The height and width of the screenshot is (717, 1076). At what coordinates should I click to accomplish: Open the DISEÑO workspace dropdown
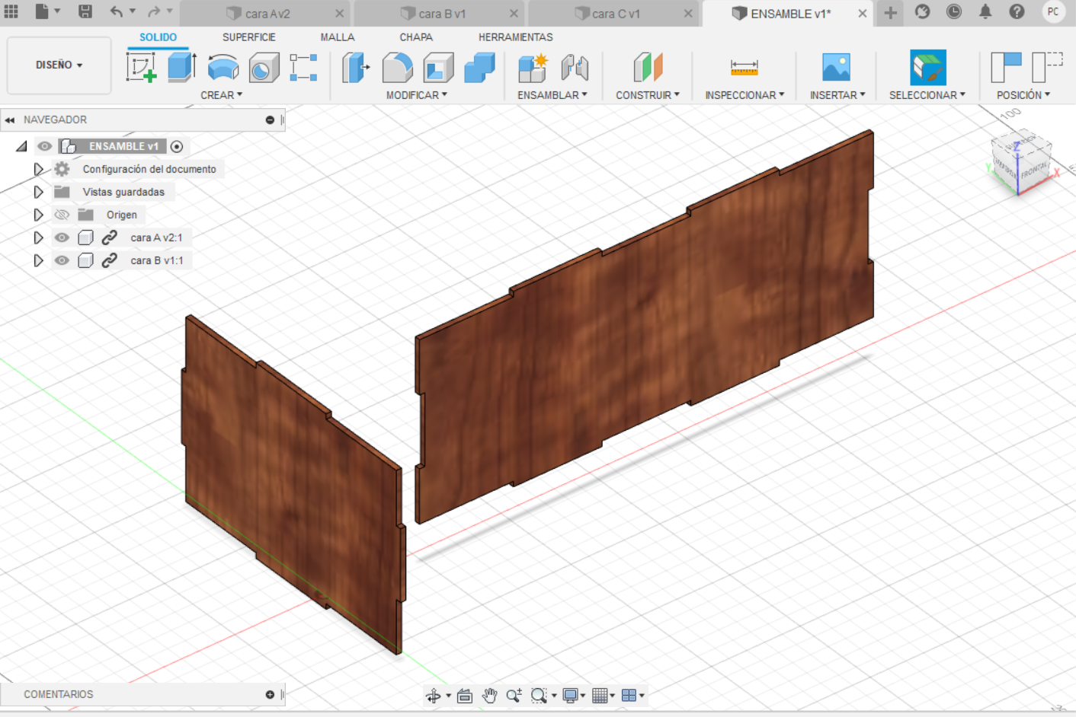click(59, 65)
